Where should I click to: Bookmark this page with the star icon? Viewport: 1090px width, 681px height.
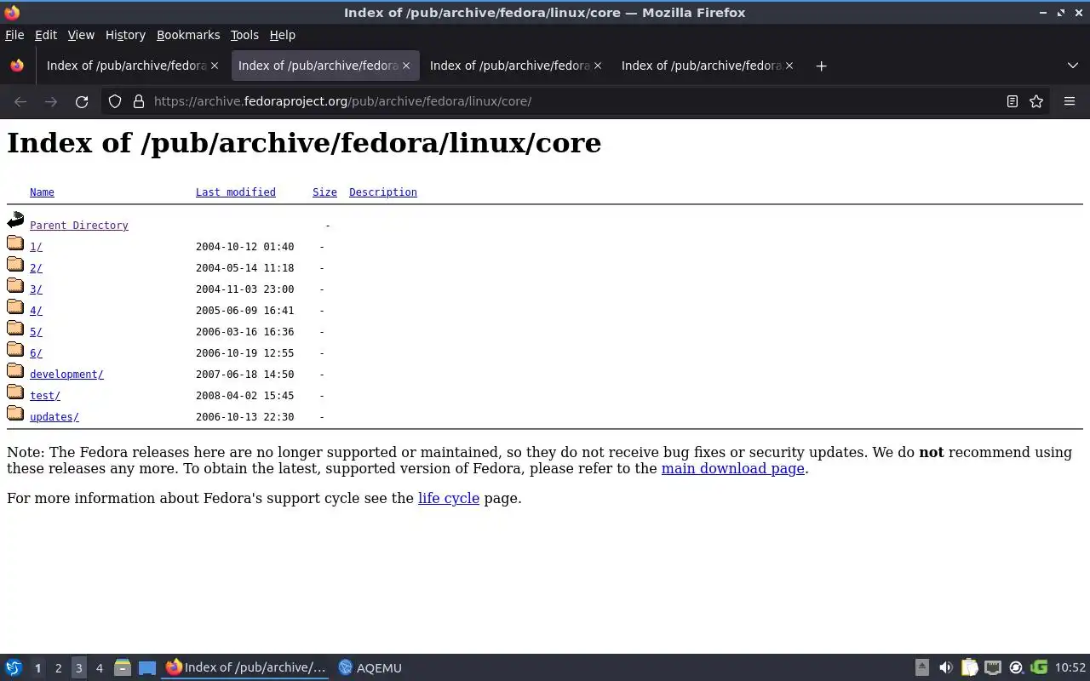pos(1036,101)
